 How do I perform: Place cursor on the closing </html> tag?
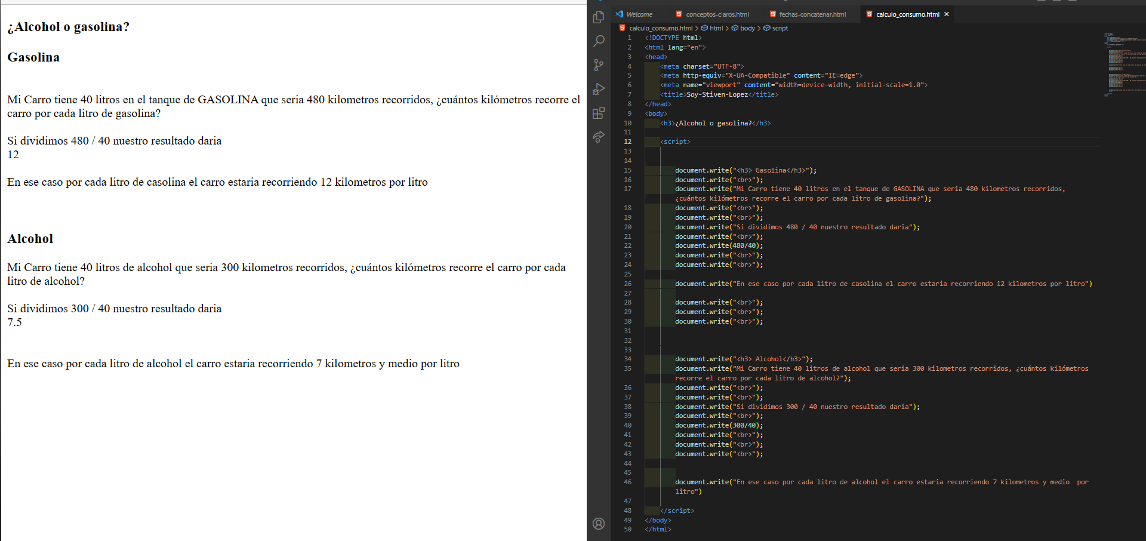[x=658, y=529]
